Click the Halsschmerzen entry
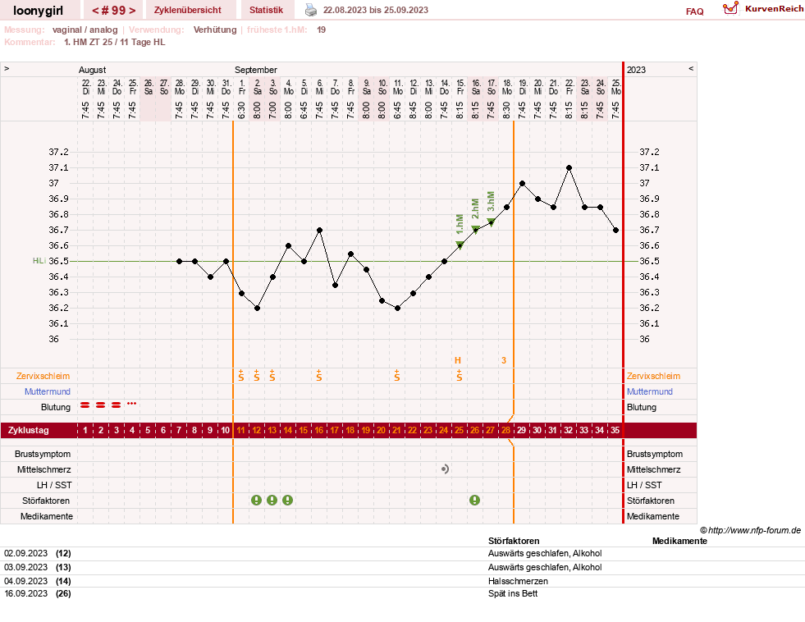805x622 pixels. pos(518,581)
